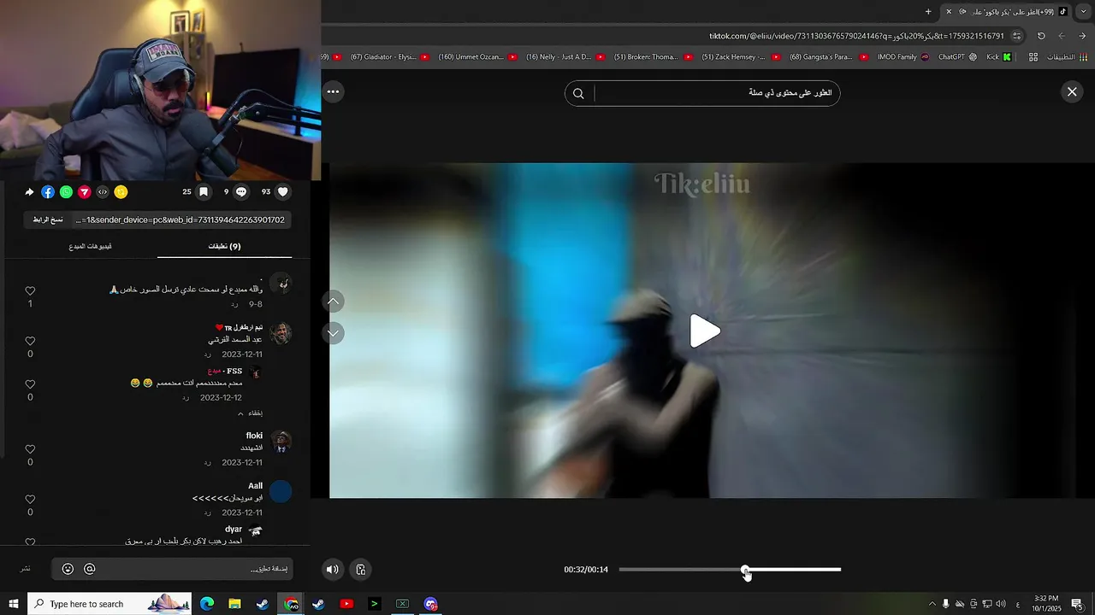
Task: Focus the add comment input field
Action: pyautogui.click(x=194, y=569)
